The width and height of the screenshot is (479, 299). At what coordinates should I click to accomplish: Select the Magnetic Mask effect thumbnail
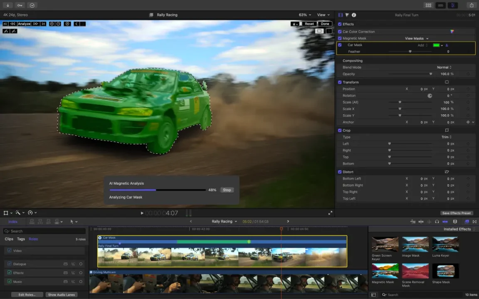coord(385,271)
